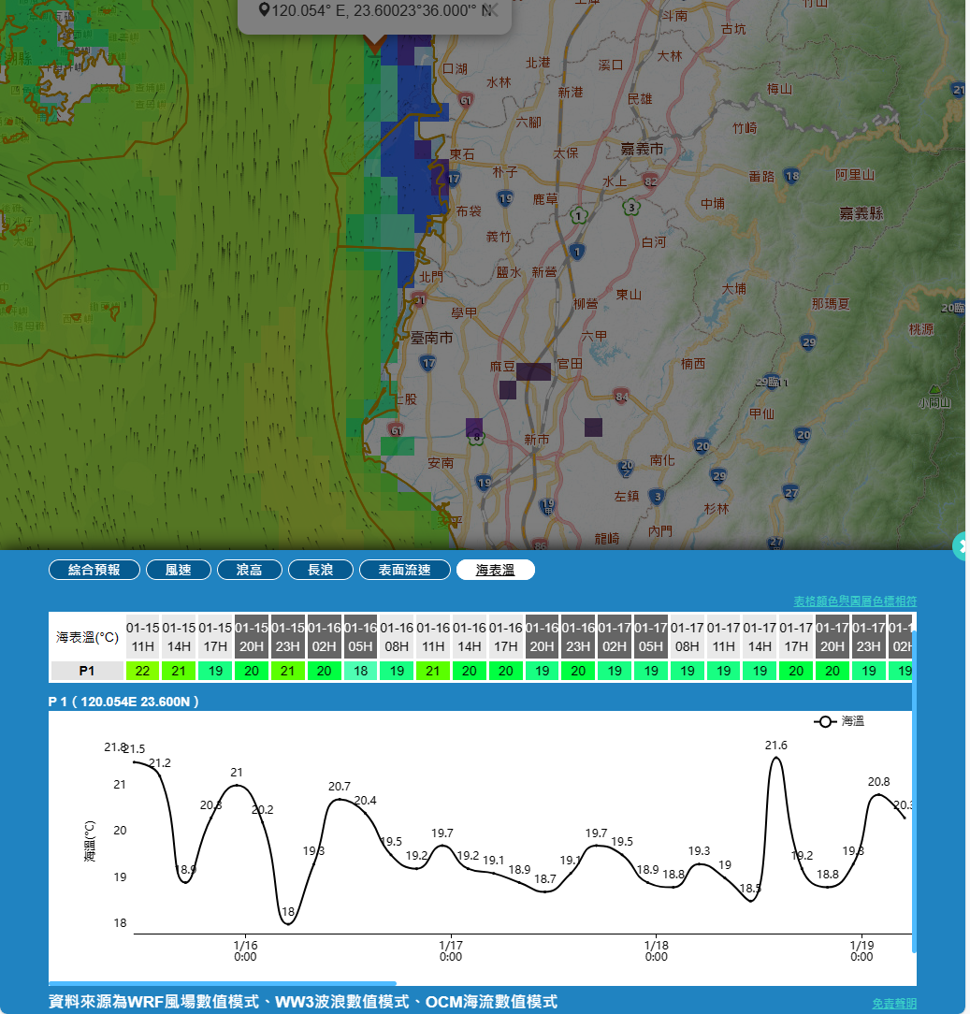Click the 表格顏色與圖層色標相符 link
The image size is (970, 1014).
point(855,601)
